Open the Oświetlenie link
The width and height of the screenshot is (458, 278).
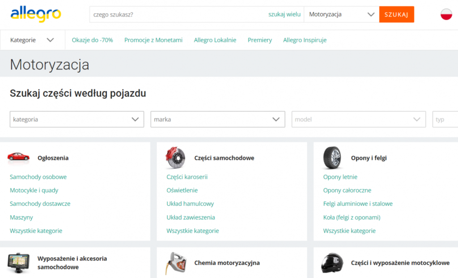(182, 190)
